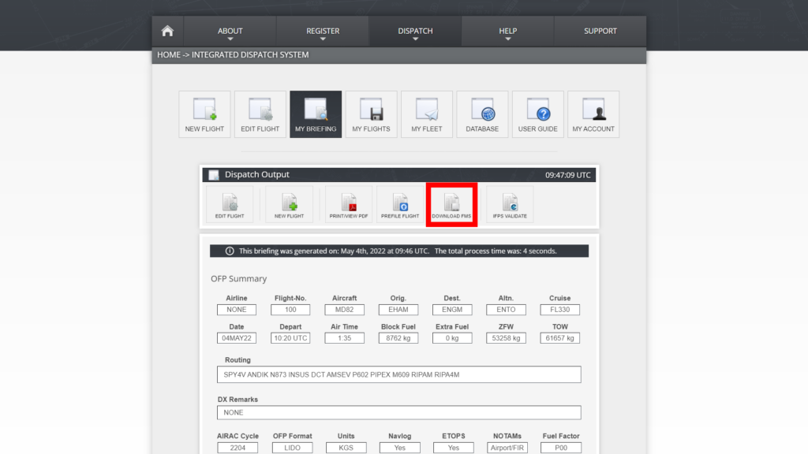Expand the DISPATCH dropdown menu

point(414,31)
